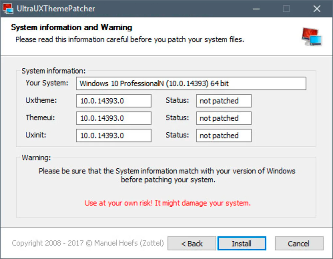The image size is (333, 259).
Task: Click the Uxinit status 'not patched' field
Action: point(224,136)
